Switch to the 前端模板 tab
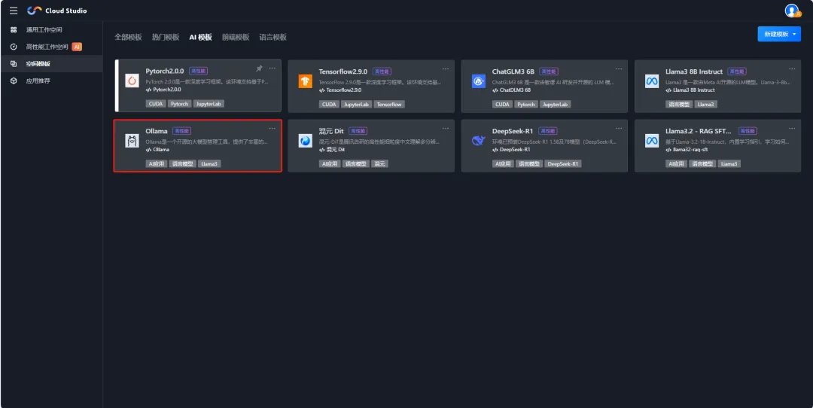813x408 pixels. coord(236,38)
